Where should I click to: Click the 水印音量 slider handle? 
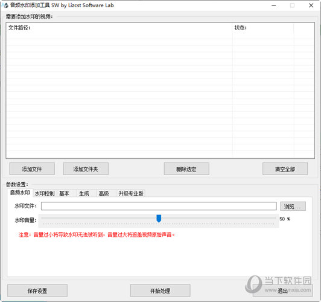click(x=159, y=219)
